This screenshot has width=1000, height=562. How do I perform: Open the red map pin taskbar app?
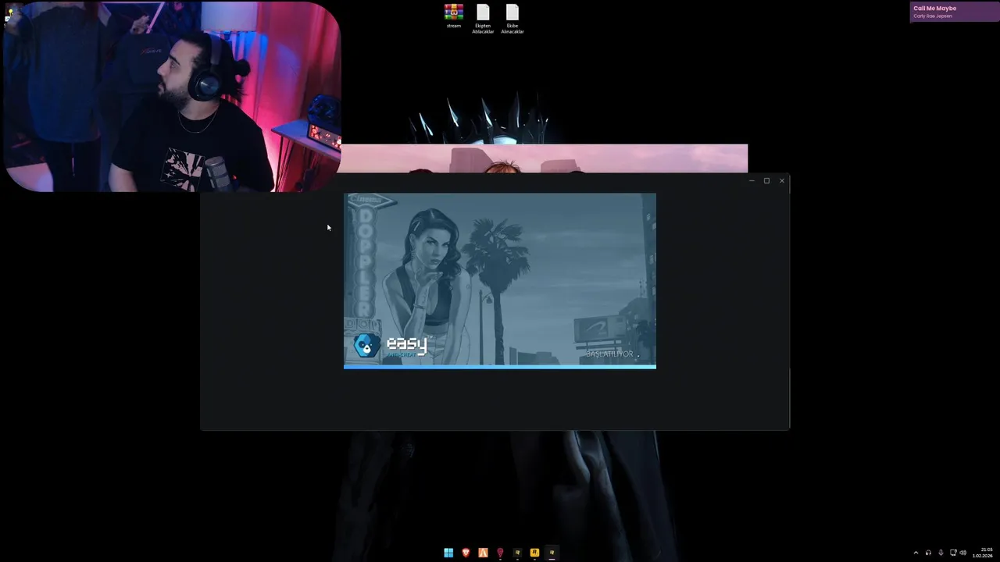click(x=500, y=553)
